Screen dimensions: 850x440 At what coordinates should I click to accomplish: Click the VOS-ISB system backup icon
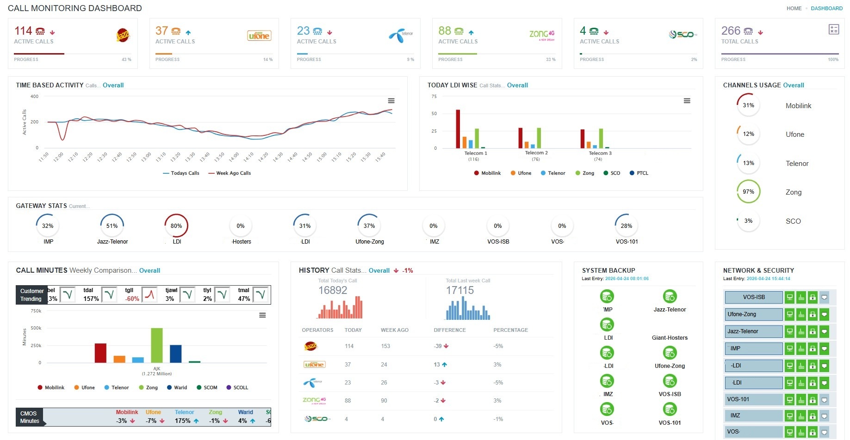pos(670,381)
